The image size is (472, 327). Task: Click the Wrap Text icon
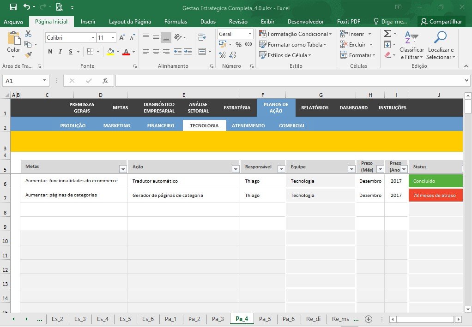[202, 37]
